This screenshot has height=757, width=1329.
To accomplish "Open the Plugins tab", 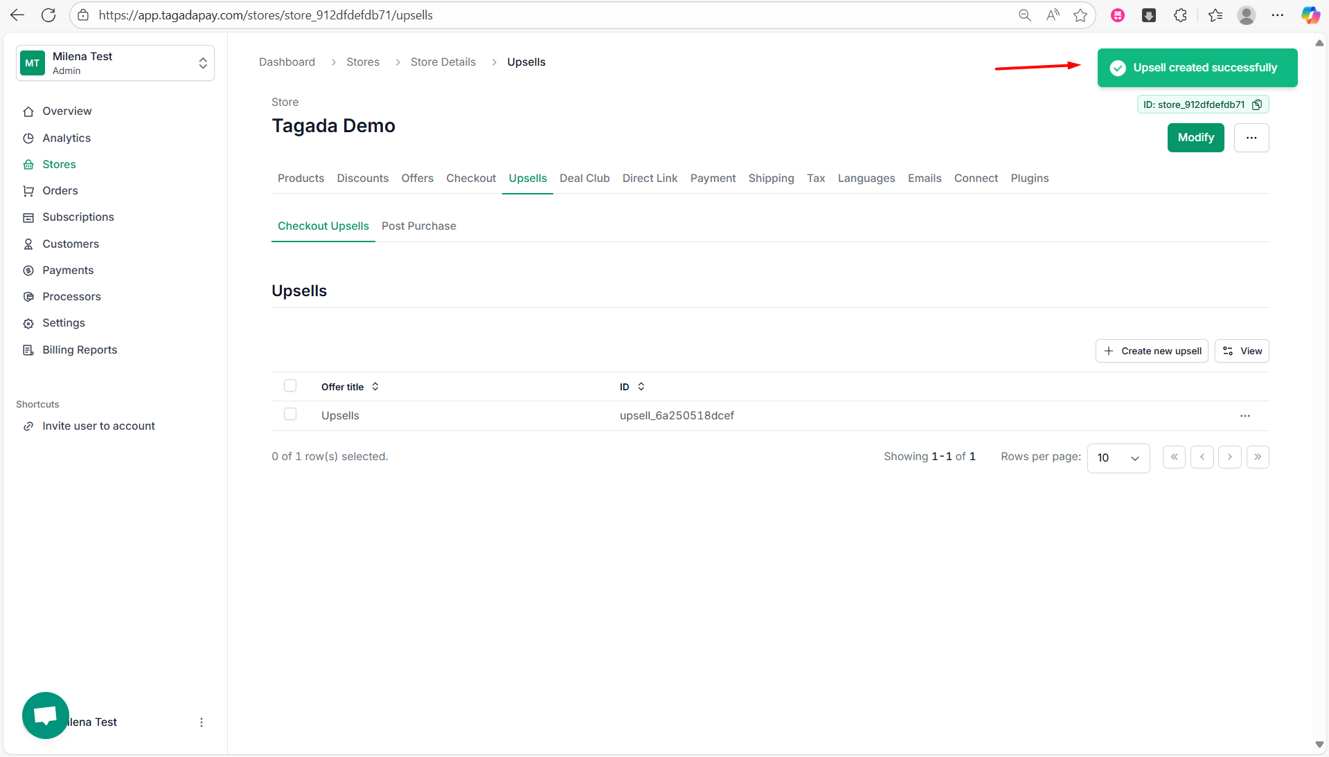I will click(1029, 178).
